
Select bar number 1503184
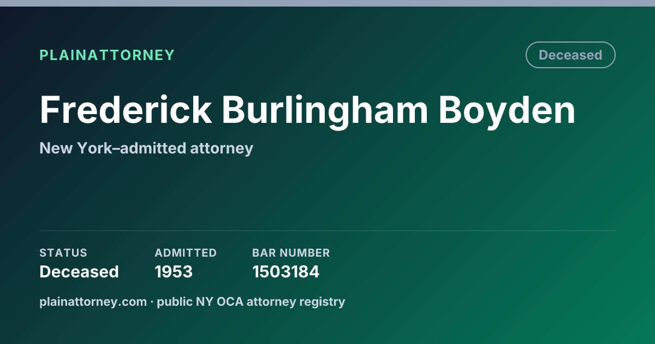coord(285,272)
